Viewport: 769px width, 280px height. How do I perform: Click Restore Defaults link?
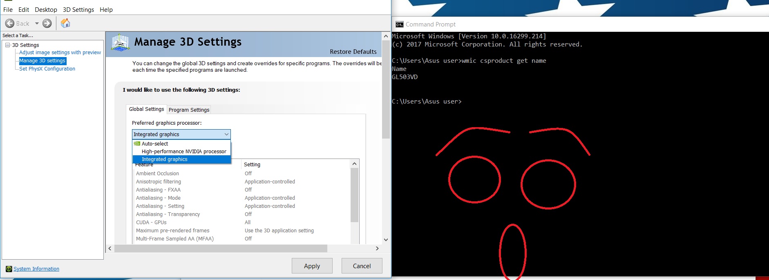(x=353, y=52)
